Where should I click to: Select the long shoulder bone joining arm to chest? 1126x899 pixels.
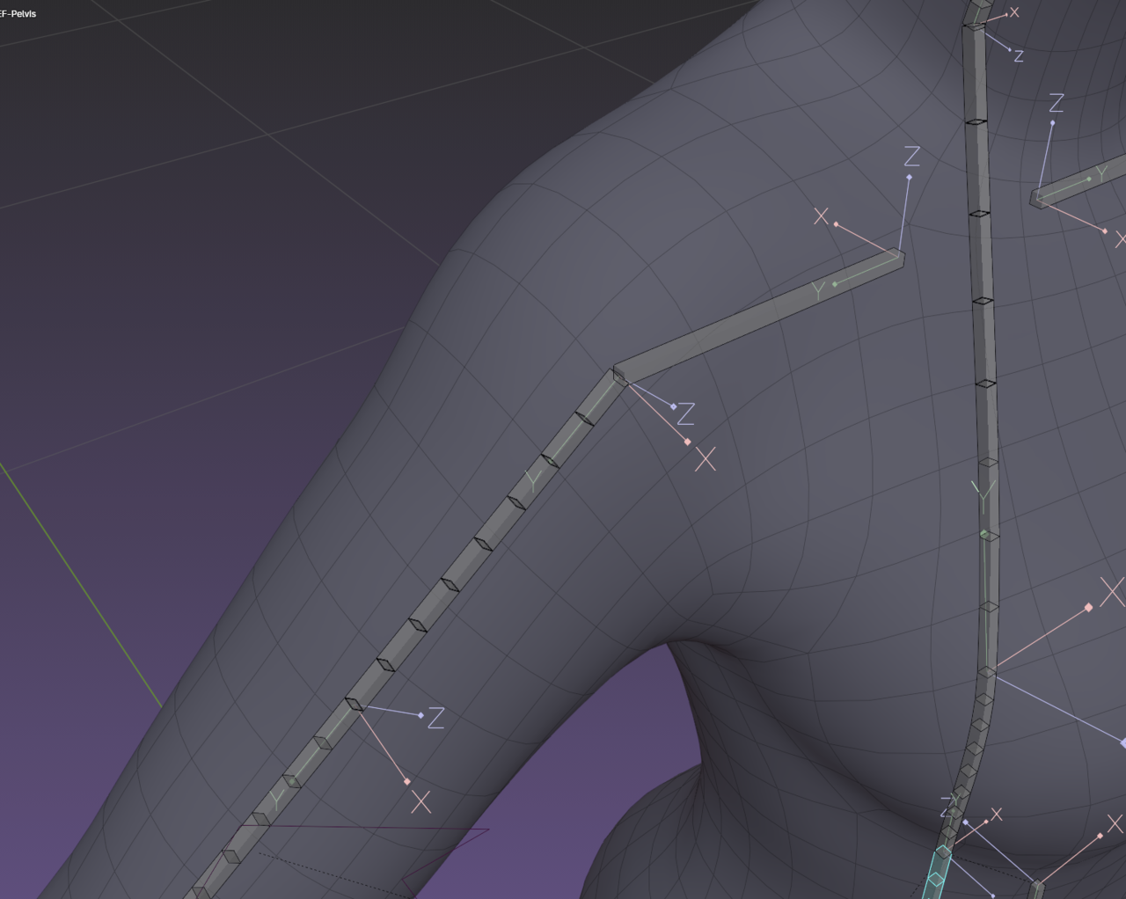coord(758,317)
